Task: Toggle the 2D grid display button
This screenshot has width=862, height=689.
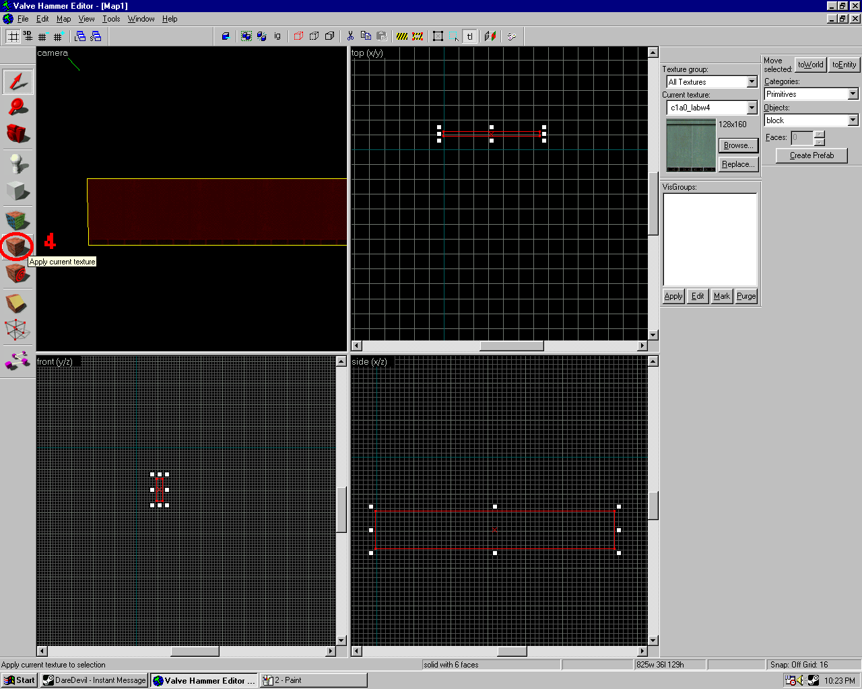Action: tap(13, 36)
